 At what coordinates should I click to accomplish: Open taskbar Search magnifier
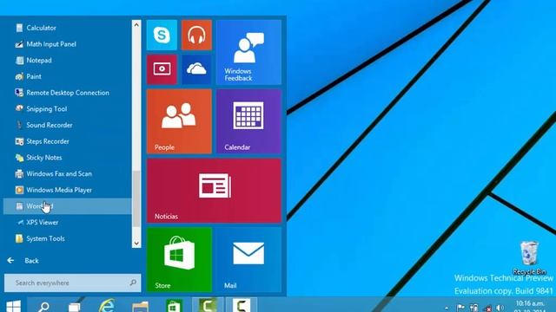pyautogui.click(x=43, y=306)
